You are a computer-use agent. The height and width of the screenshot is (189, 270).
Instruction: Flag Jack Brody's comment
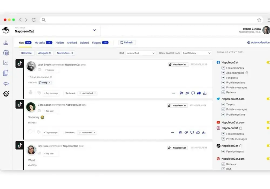click(181, 93)
